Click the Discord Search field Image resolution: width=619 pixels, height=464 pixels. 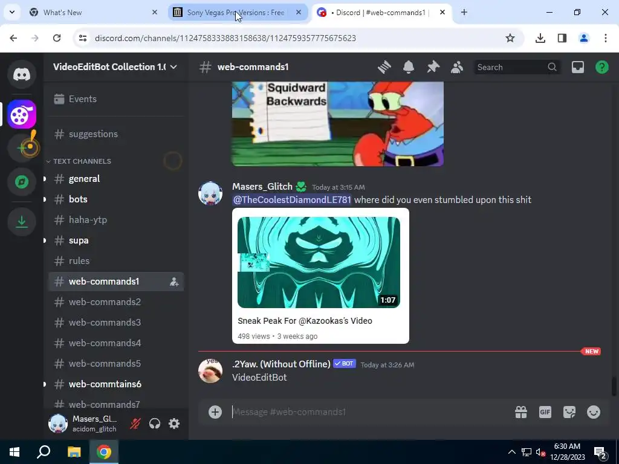tap(517, 67)
